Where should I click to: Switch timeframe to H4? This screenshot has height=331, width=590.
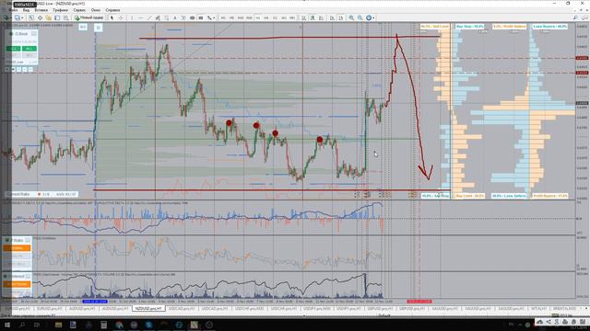266,17
